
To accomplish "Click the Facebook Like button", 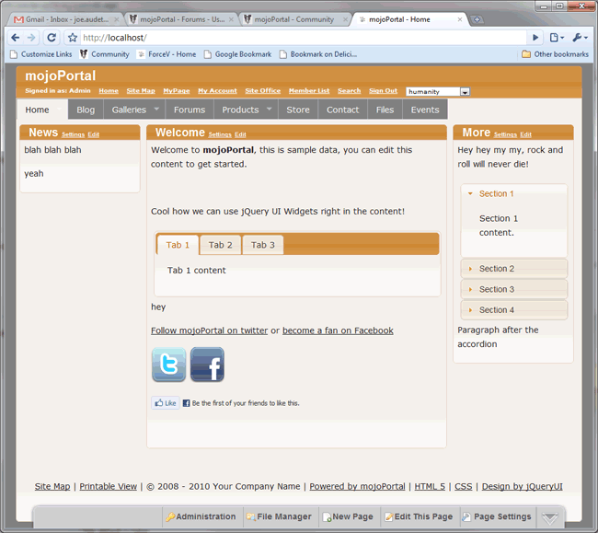I will 166,403.
